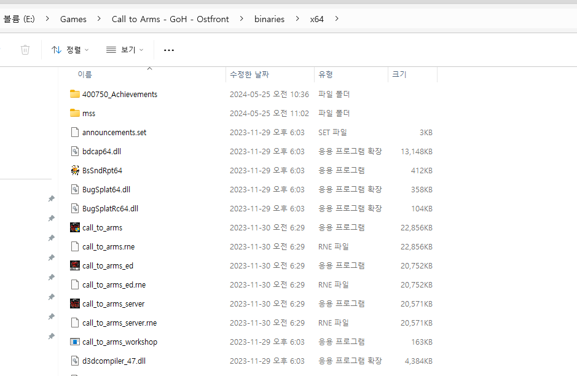
Task: Click the BugSplatRc64.dll file icon
Action: click(x=75, y=209)
